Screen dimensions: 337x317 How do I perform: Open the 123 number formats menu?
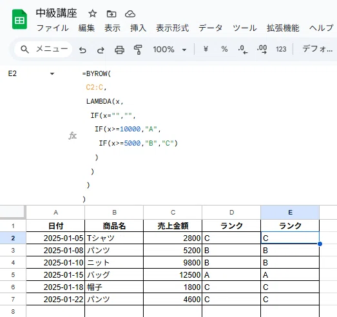tap(281, 49)
